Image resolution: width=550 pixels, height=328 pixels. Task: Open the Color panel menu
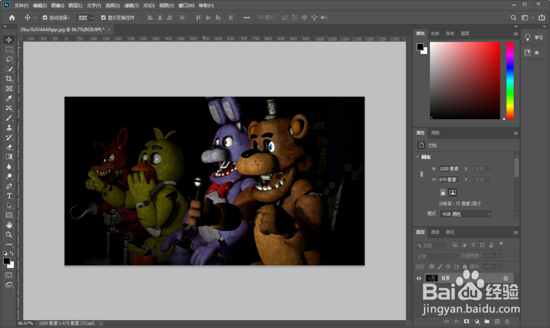tap(516, 34)
